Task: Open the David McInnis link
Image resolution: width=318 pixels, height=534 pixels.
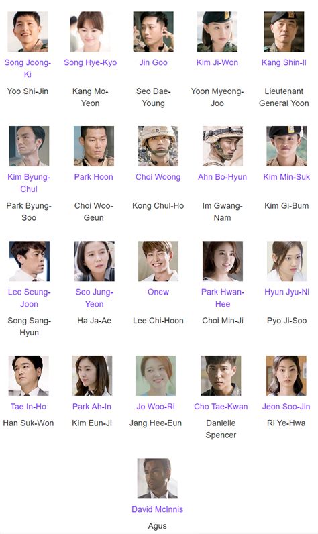Action: [x=157, y=509]
